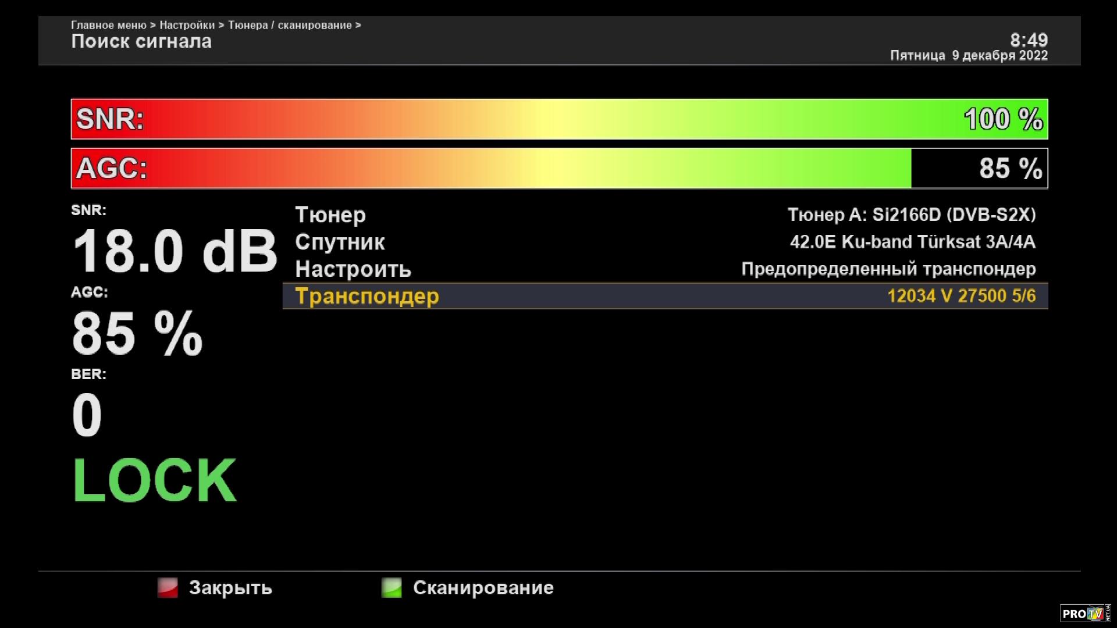
Task: Click the Поиск сигнала screen title
Action: tap(141, 41)
